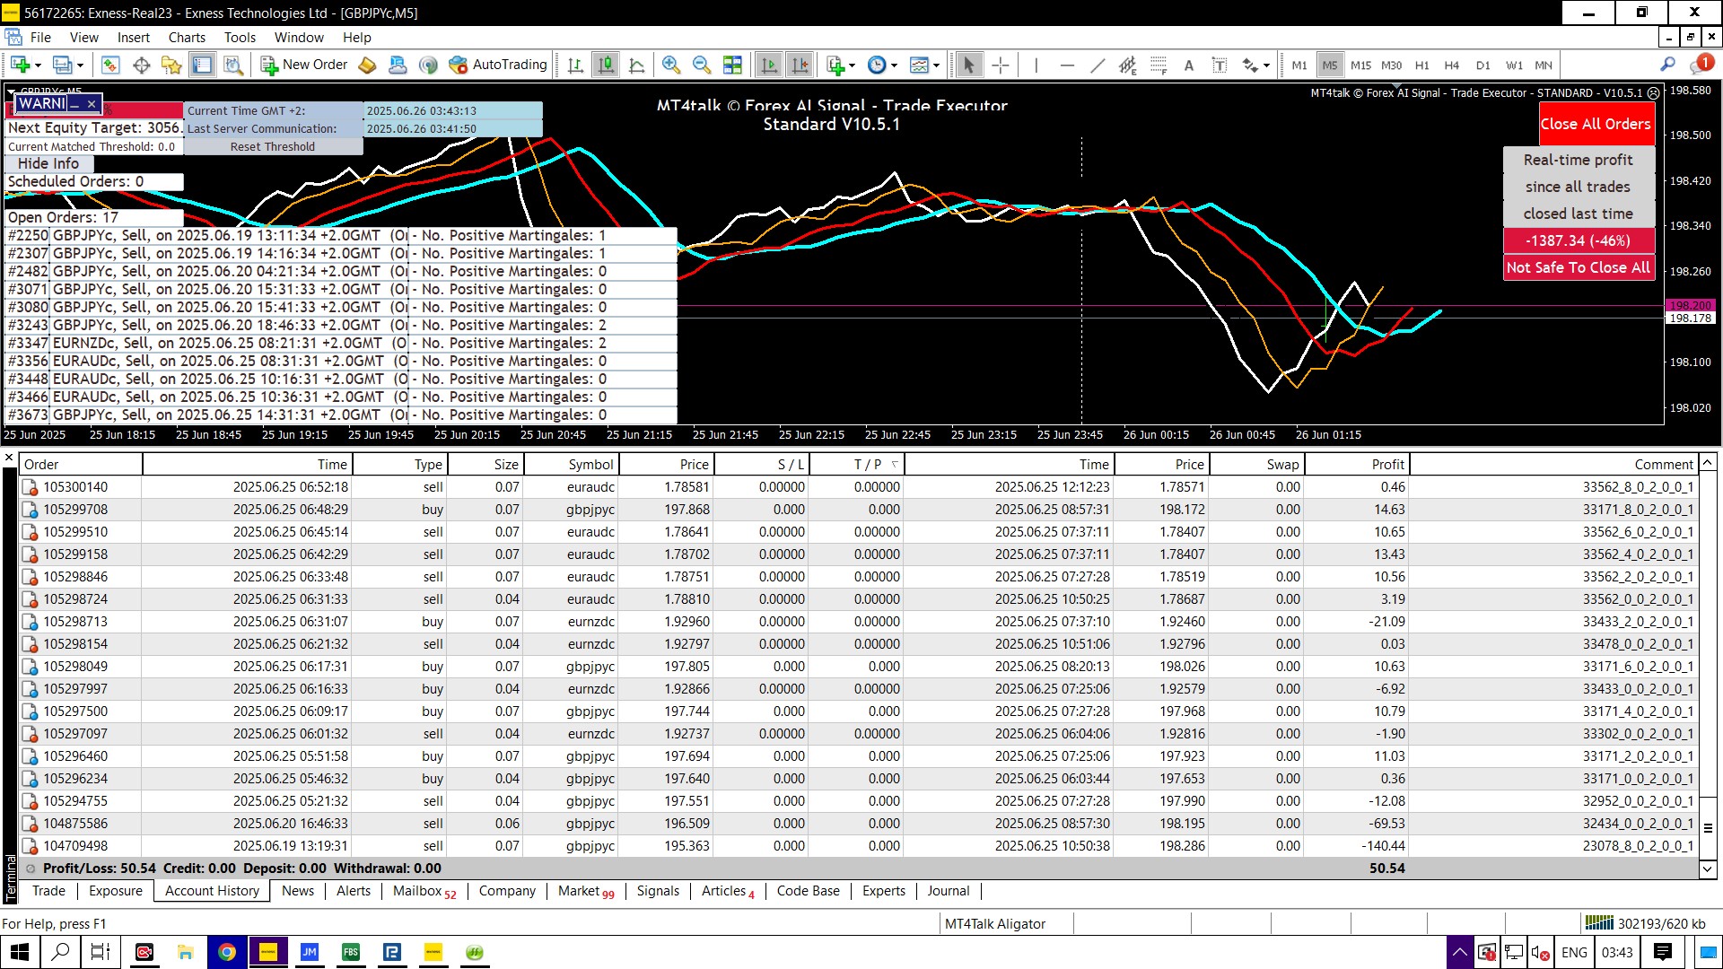Expand the Indicators list dropdown arrow
Image resolution: width=1723 pixels, height=969 pixels.
pyautogui.click(x=852, y=65)
